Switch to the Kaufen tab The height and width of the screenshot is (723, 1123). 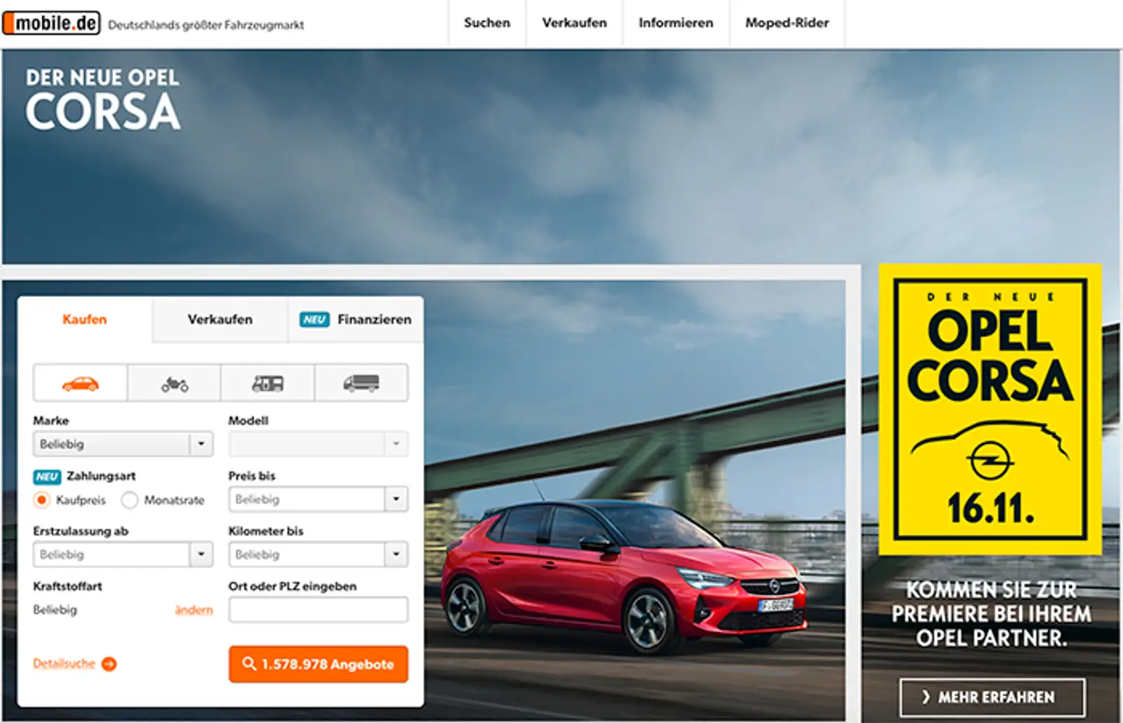coord(85,319)
